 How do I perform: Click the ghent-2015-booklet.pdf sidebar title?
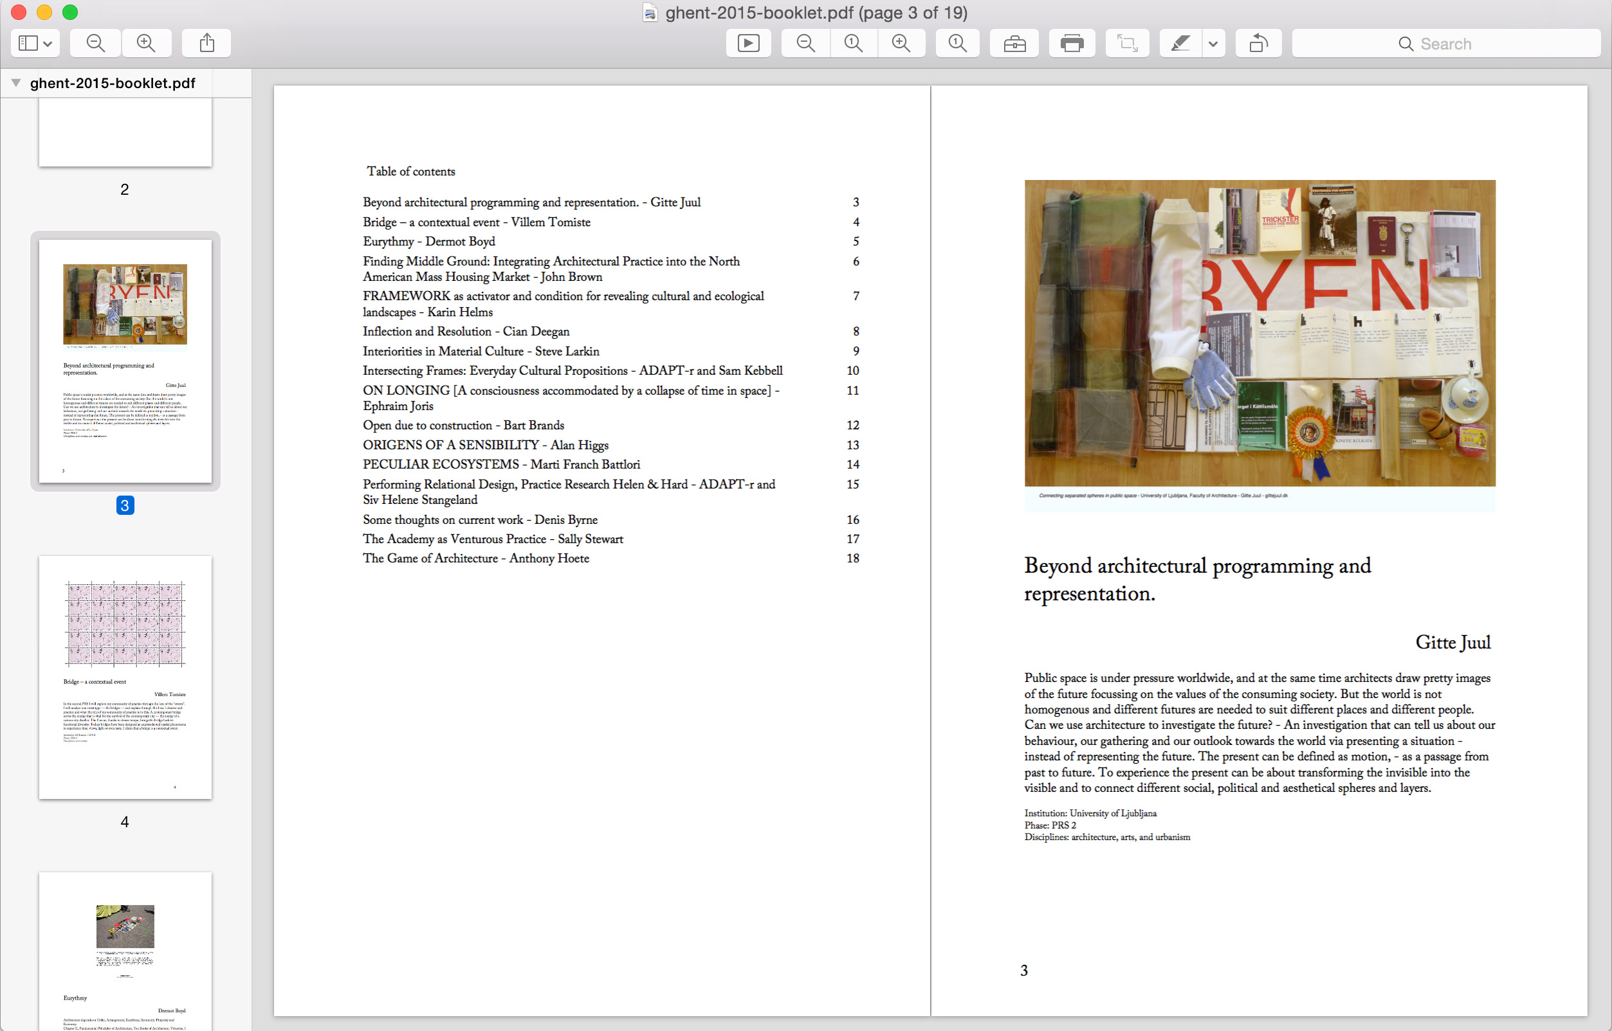click(113, 83)
